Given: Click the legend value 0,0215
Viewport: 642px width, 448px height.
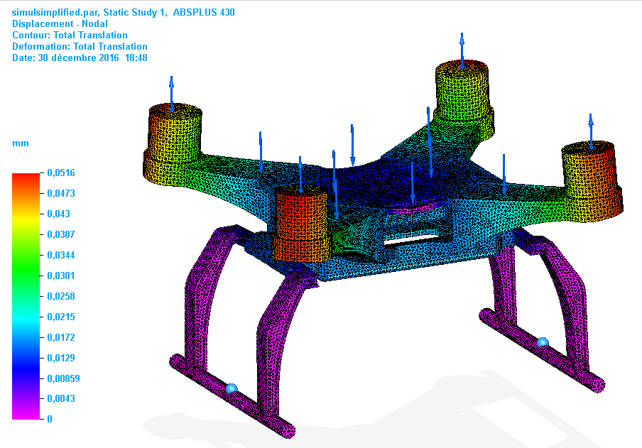Looking at the screenshot, I should click(x=61, y=317).
